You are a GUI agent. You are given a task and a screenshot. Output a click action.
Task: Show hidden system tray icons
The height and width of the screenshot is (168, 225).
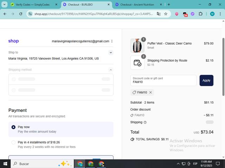point(178,164)
